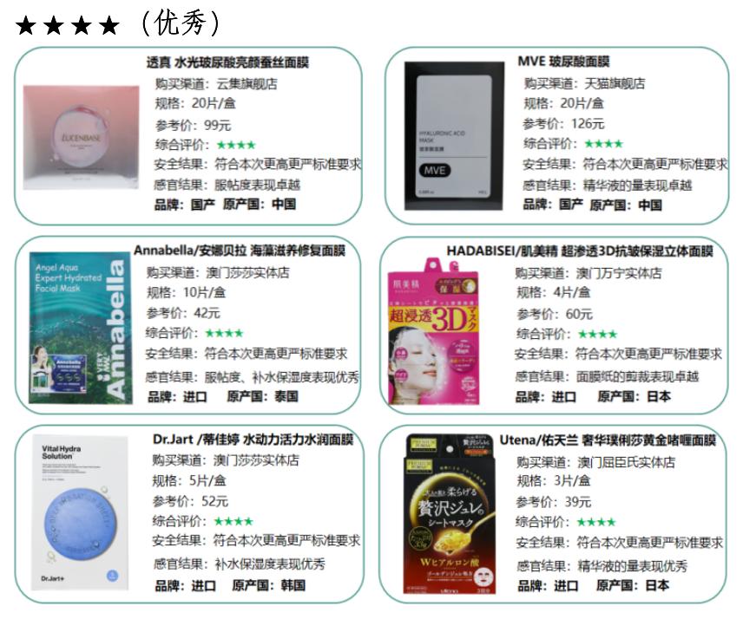Click the green stars for Annabella mask
The image size is (743, 619).
[x=224, y=333]
